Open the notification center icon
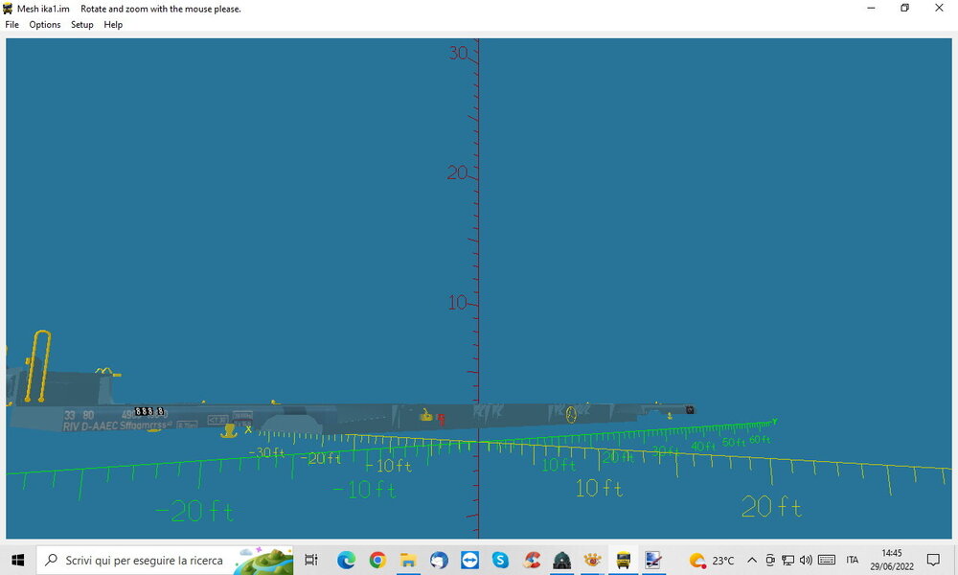This screenshot has width=958, height=575. tap(933, 560)
